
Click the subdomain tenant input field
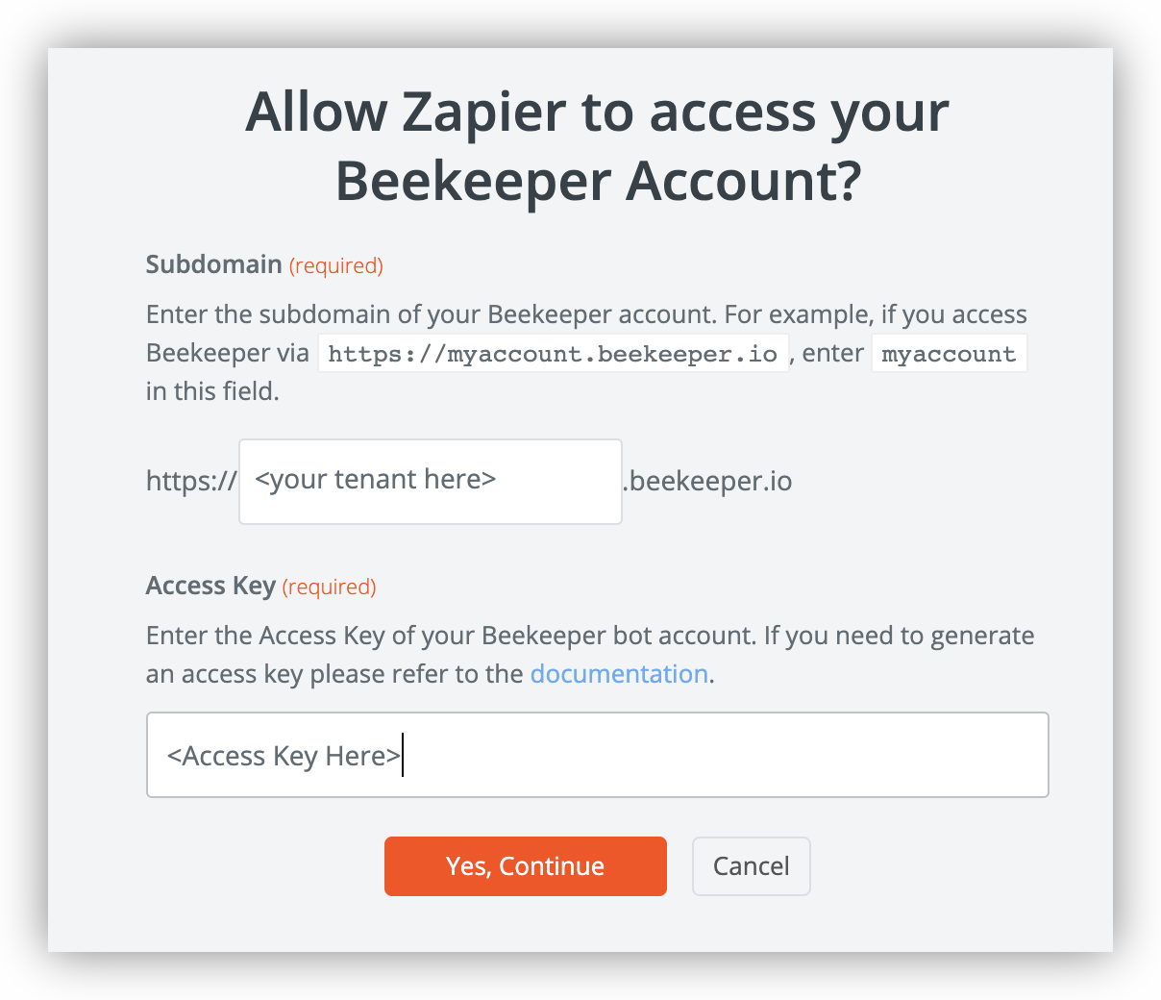point(430,482)
